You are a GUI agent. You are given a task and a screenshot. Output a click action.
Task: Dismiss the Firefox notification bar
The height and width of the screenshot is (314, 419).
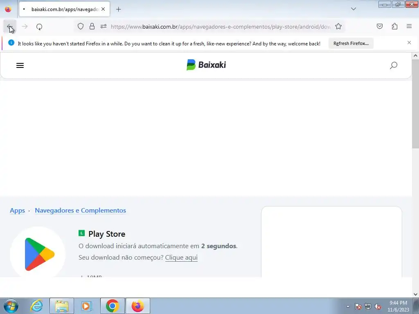[409, 43]
